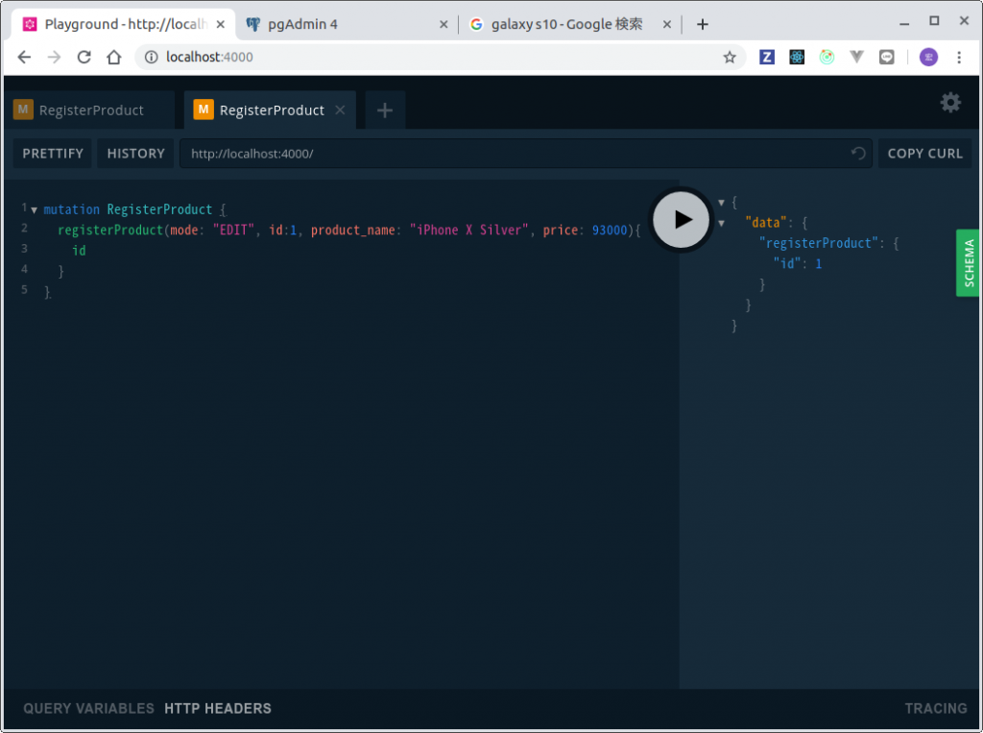Image resolution: width=983 pixels, height=733 pixels.
Task: Bookmark this page with the star icon
Action: point(729,58)
